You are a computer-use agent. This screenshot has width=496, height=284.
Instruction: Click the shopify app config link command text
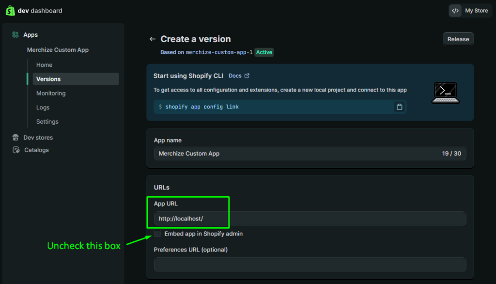202,107
